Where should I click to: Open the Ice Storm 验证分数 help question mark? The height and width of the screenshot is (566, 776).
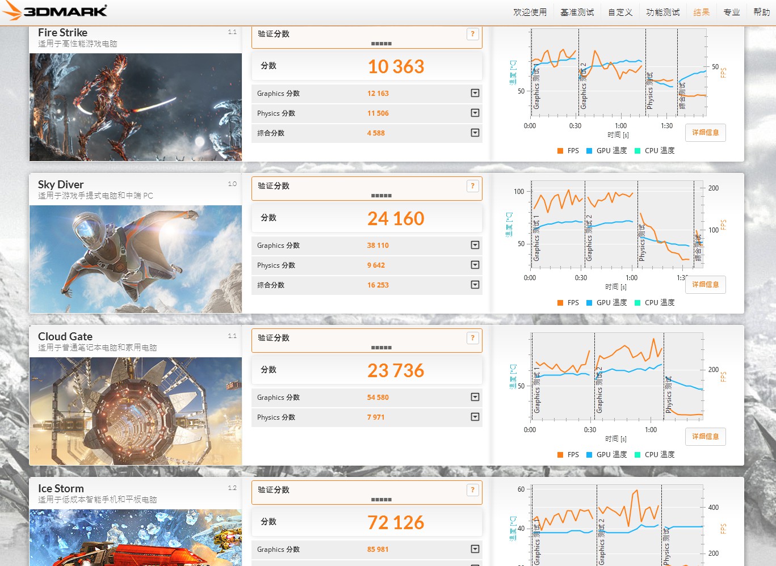472,490
